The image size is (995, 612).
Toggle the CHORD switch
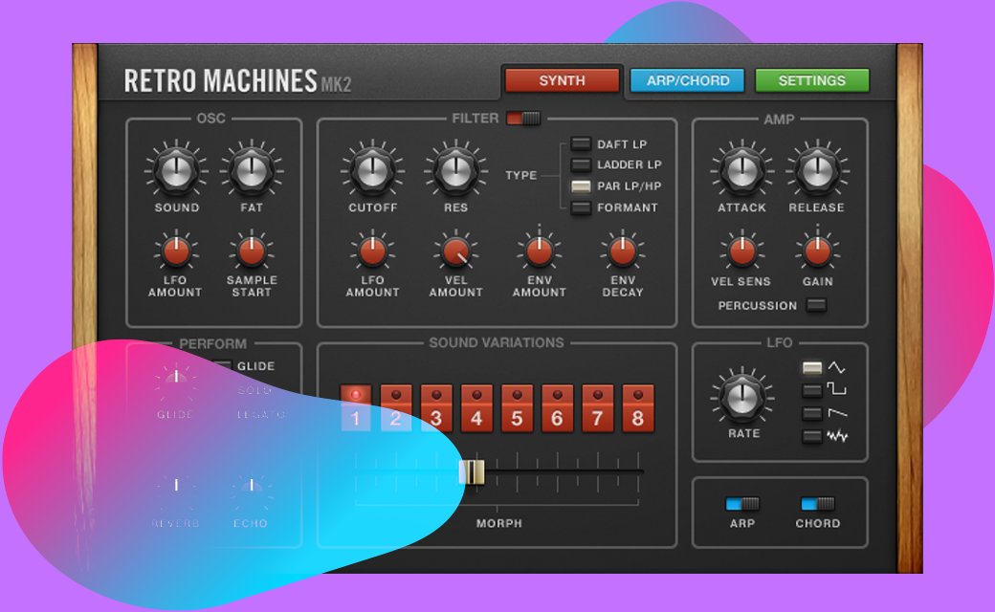817,504
